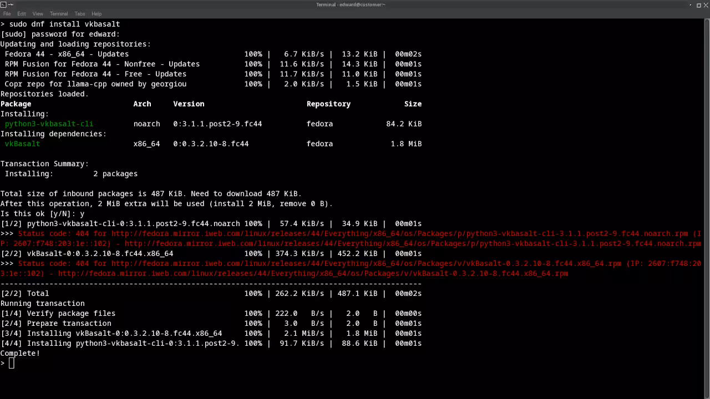Click the '[sudo] password for edward:' line

[60, 34]
